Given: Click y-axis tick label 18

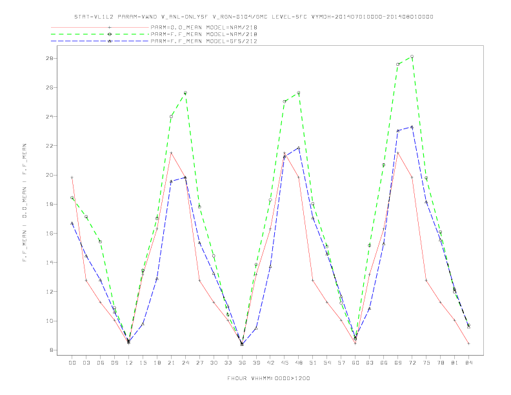Looking at the screenshot, I should (50, 204).
